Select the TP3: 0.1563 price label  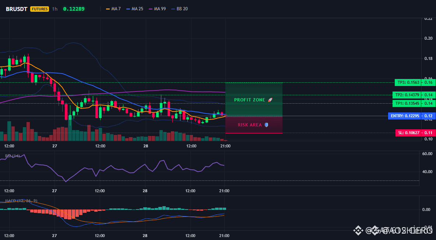coord(407,82)
